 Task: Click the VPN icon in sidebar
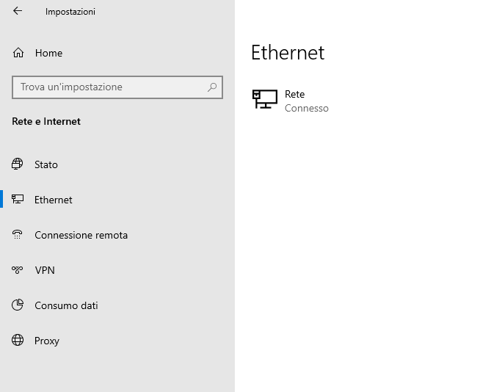(x=18, y=270)
